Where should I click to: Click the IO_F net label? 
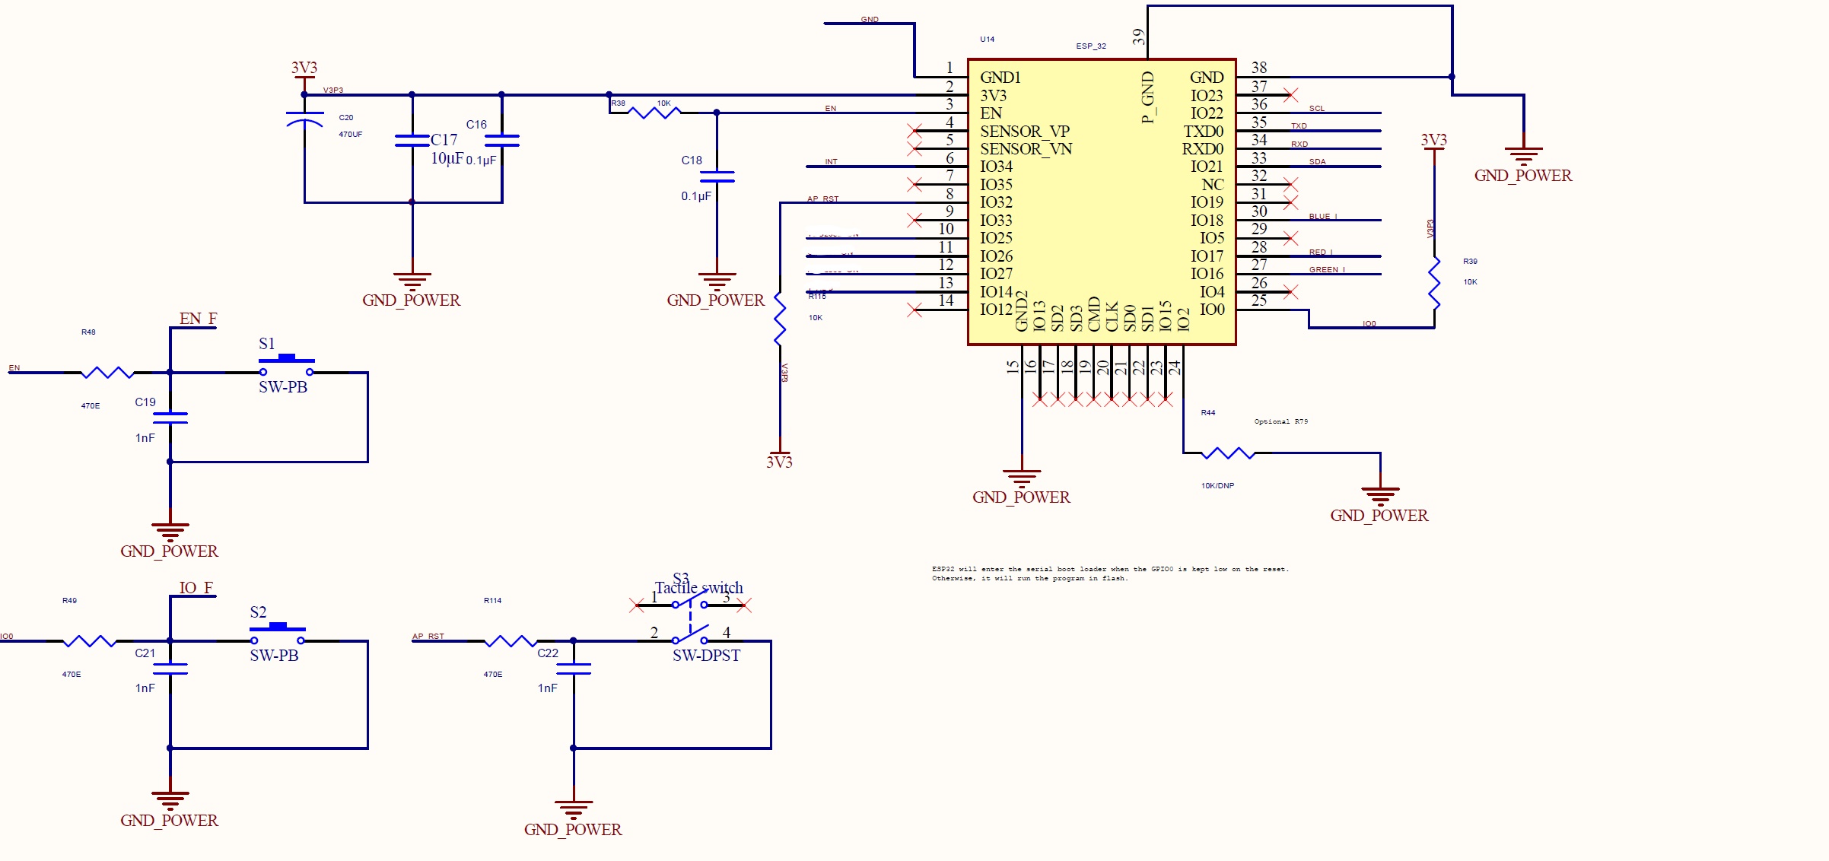(x=196, y=588)
